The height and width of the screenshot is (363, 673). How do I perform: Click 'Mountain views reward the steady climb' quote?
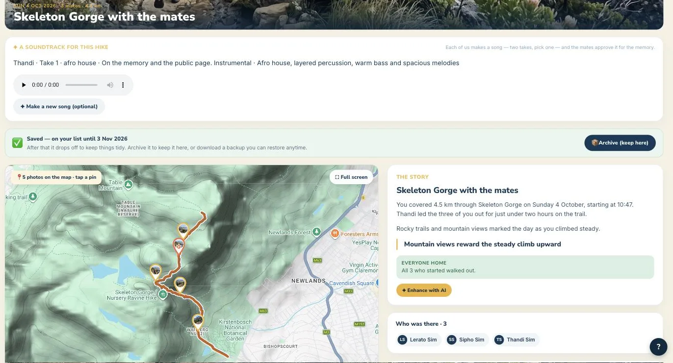point(482,244)
